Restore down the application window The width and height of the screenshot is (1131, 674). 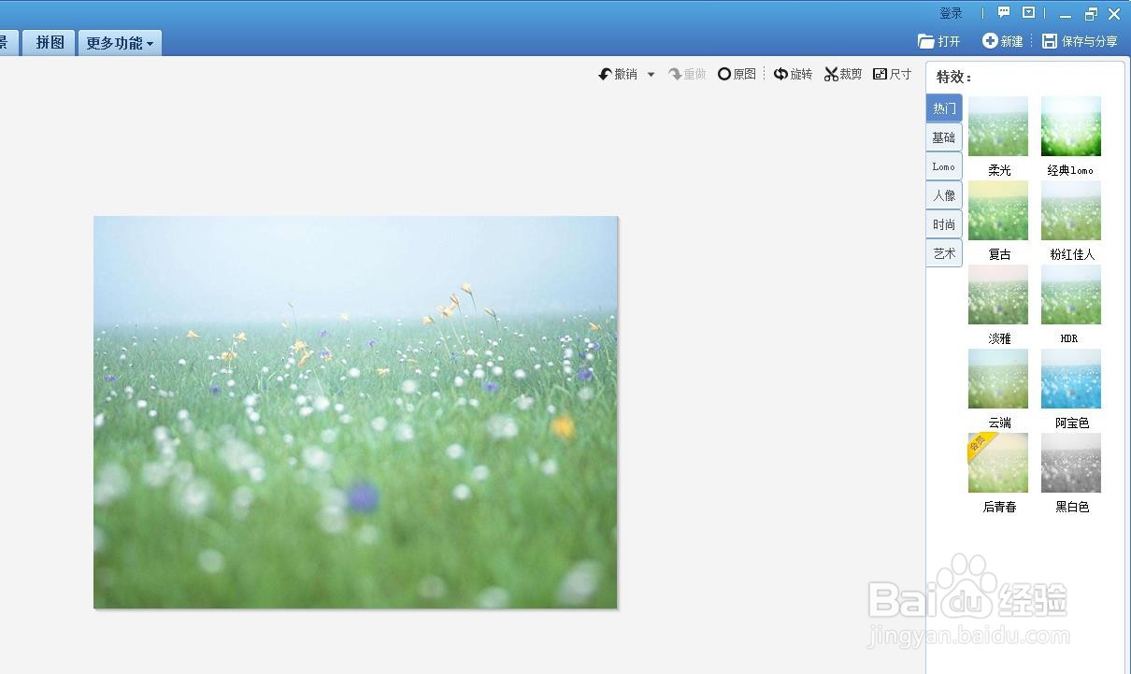(x=1091, y=14)
